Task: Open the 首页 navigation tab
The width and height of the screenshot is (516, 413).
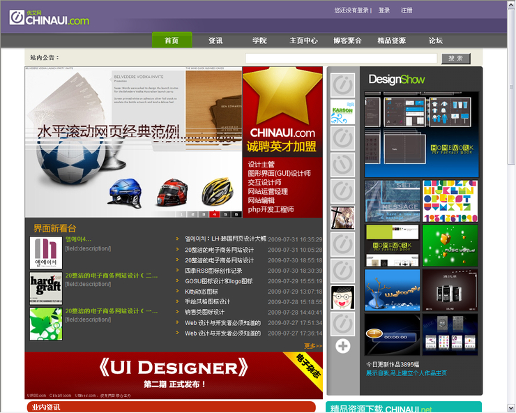Action: click(x=172, y=40)
